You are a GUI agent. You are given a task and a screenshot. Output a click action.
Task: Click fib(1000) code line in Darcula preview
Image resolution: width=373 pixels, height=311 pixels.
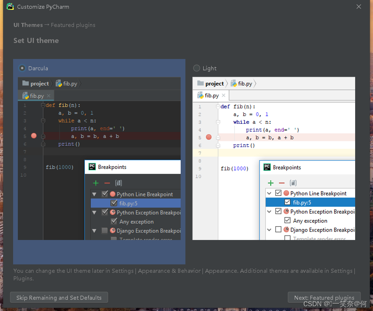59,167
